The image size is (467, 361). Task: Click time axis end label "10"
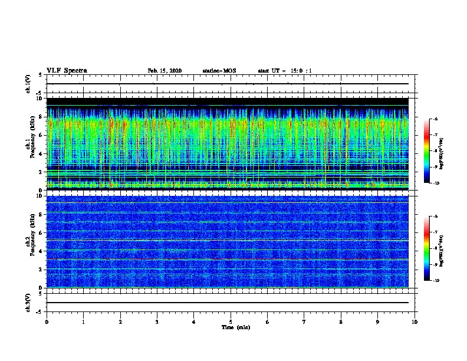pos(415,321)
